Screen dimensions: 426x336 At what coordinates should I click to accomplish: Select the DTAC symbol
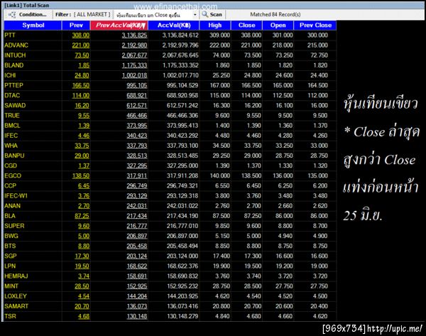click(x=12, y=96)
